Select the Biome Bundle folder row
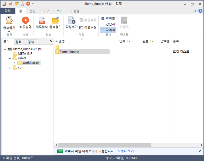This screenshot has height=161, width=204. coord(82,52)
